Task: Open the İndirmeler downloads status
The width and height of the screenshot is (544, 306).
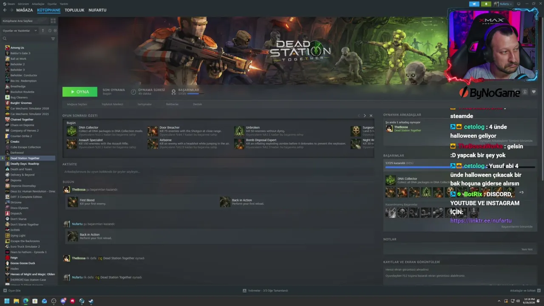Action: [265, 291]
